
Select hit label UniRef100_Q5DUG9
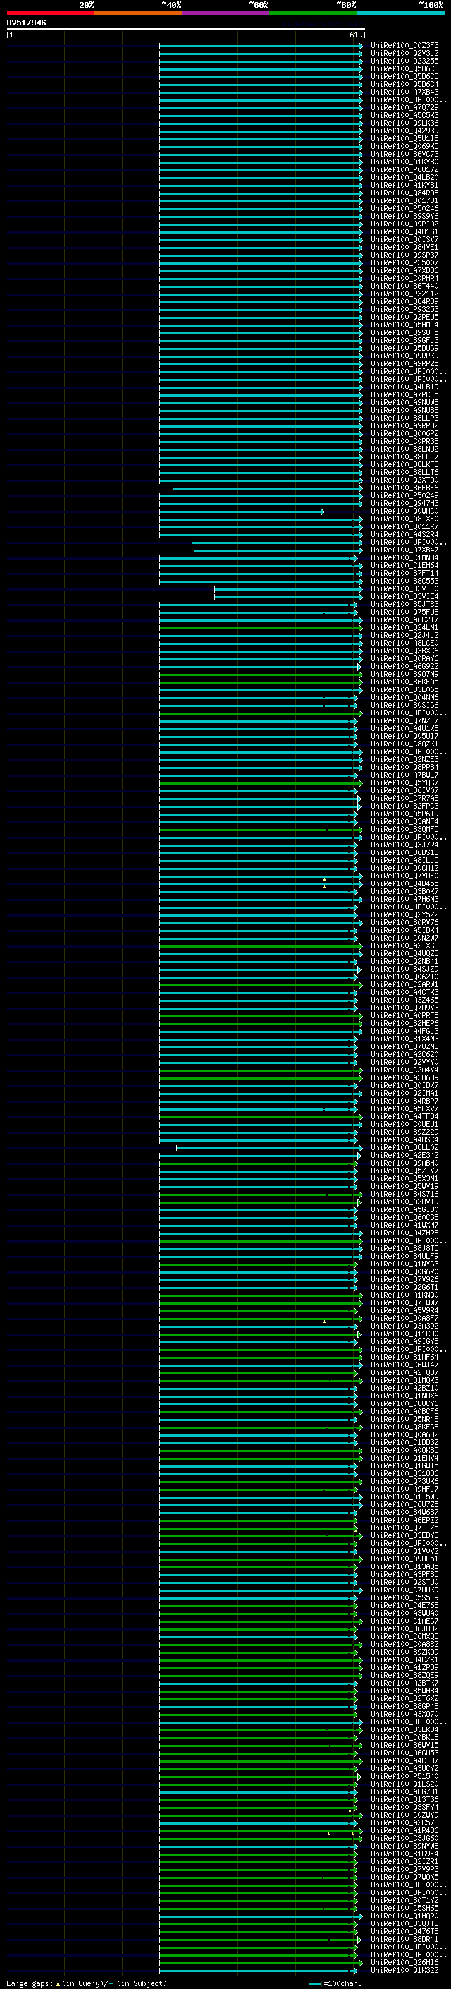tap(404, 349)
